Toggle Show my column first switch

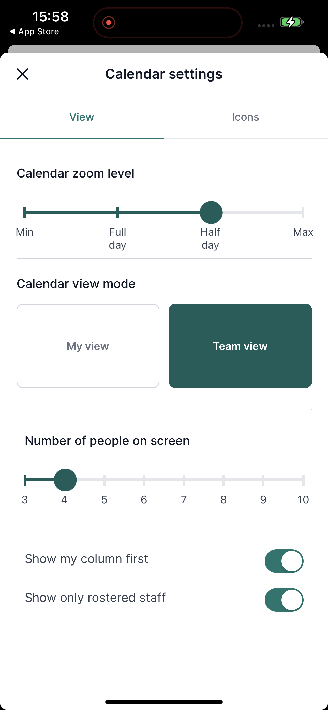284,561
